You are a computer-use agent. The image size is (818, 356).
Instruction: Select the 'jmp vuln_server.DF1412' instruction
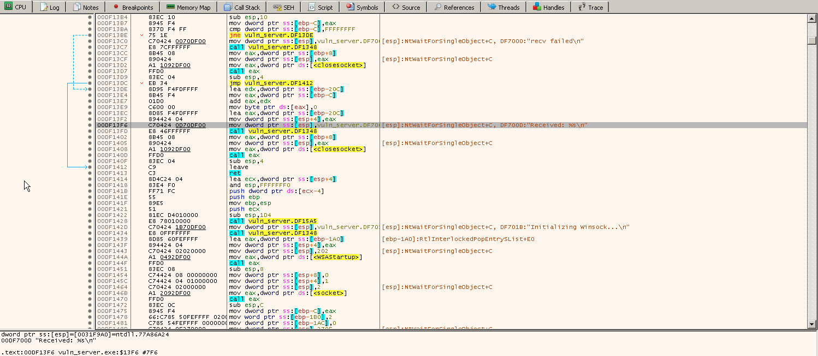(270, 83)
